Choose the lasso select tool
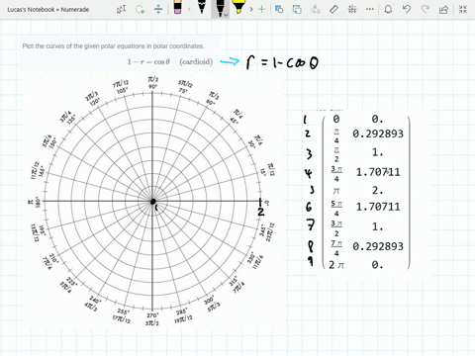 [x=140, y=9]
